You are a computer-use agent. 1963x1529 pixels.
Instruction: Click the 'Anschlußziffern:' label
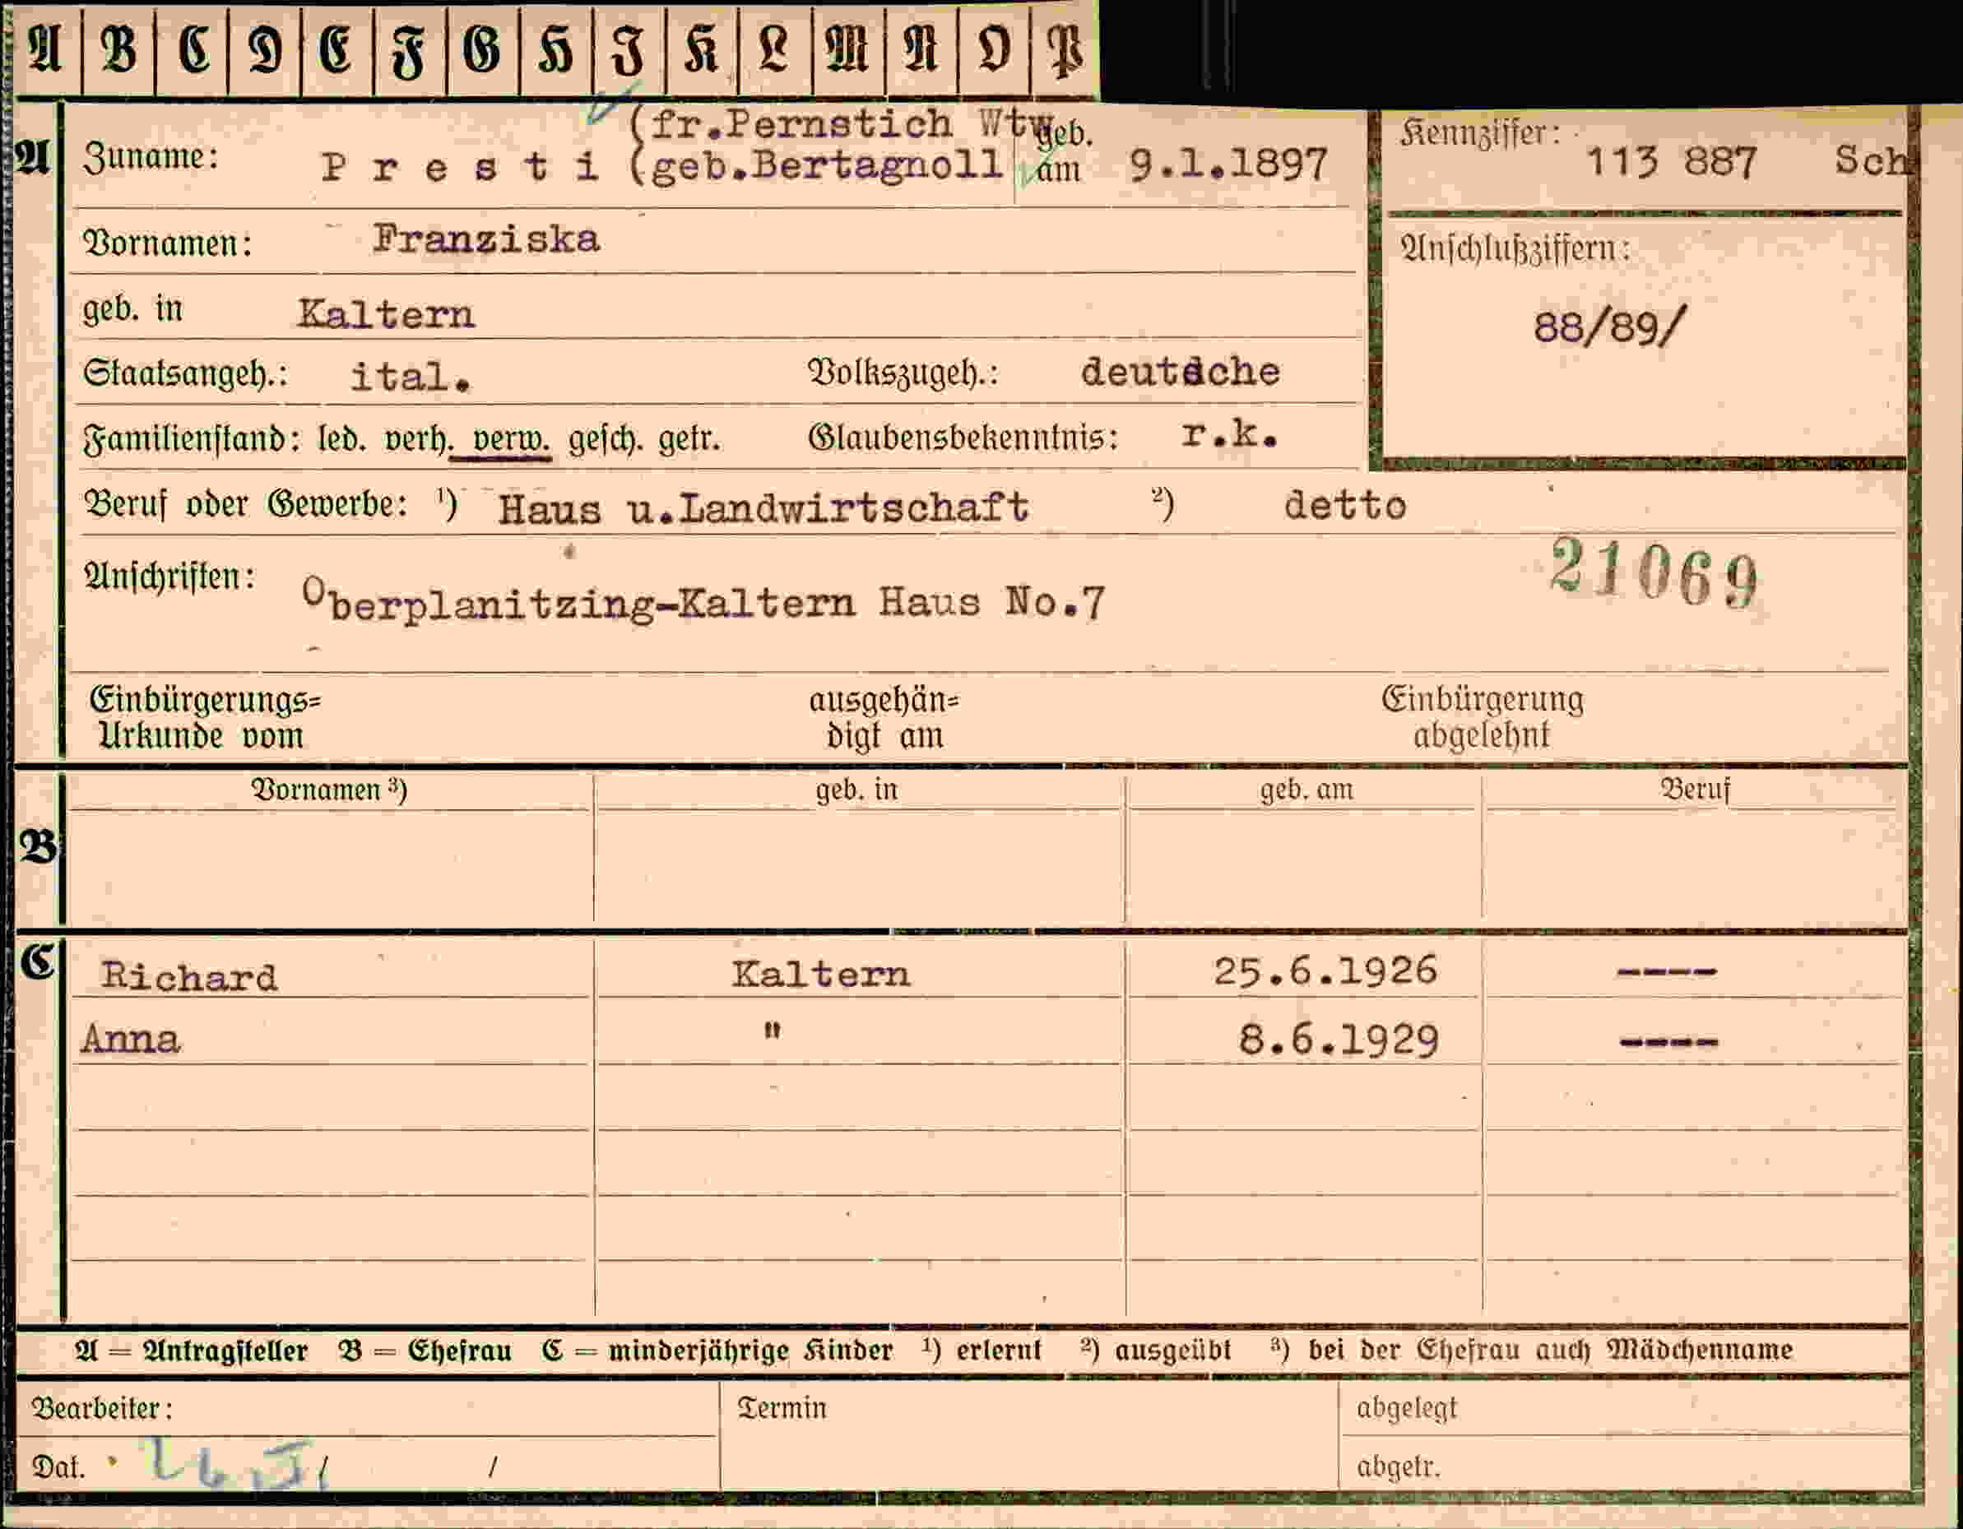pyautogui.click(x=1515, y=249)
